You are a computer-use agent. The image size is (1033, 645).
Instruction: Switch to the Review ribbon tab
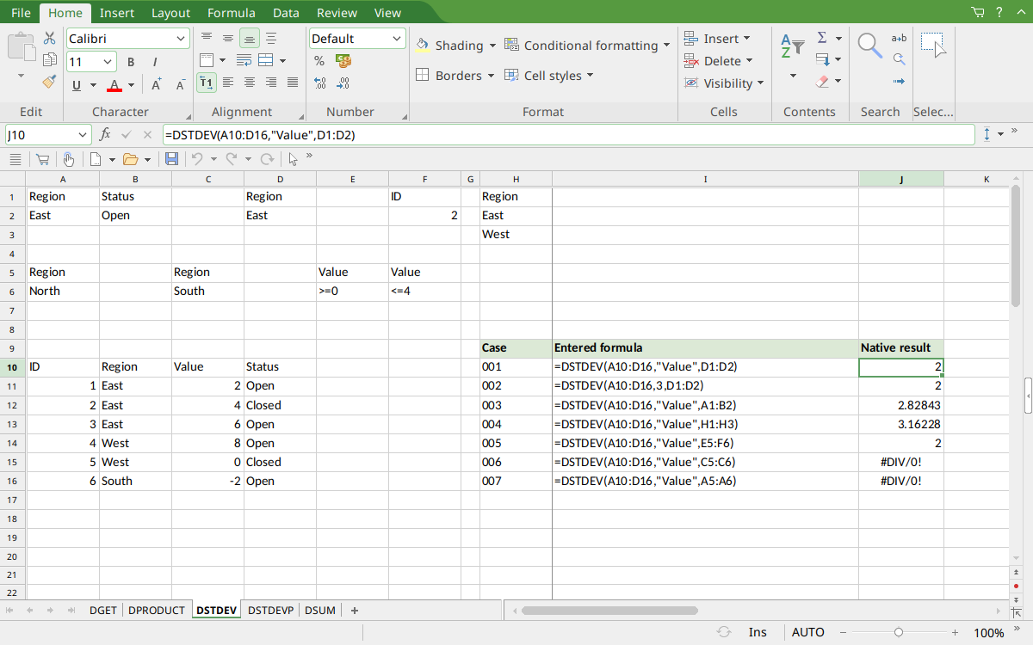click(x=337, y=13)
